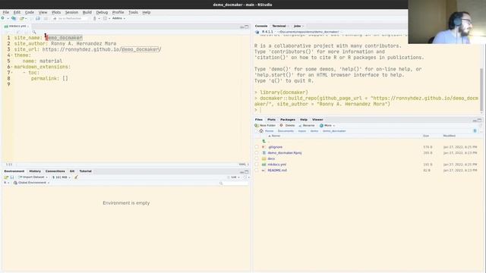Click the demo_docmaker.Rproj file icon

pos(264,153)
